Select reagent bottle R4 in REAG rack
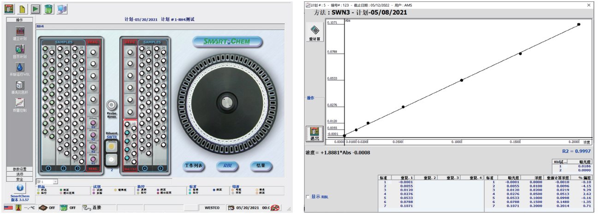 point(93,123)
